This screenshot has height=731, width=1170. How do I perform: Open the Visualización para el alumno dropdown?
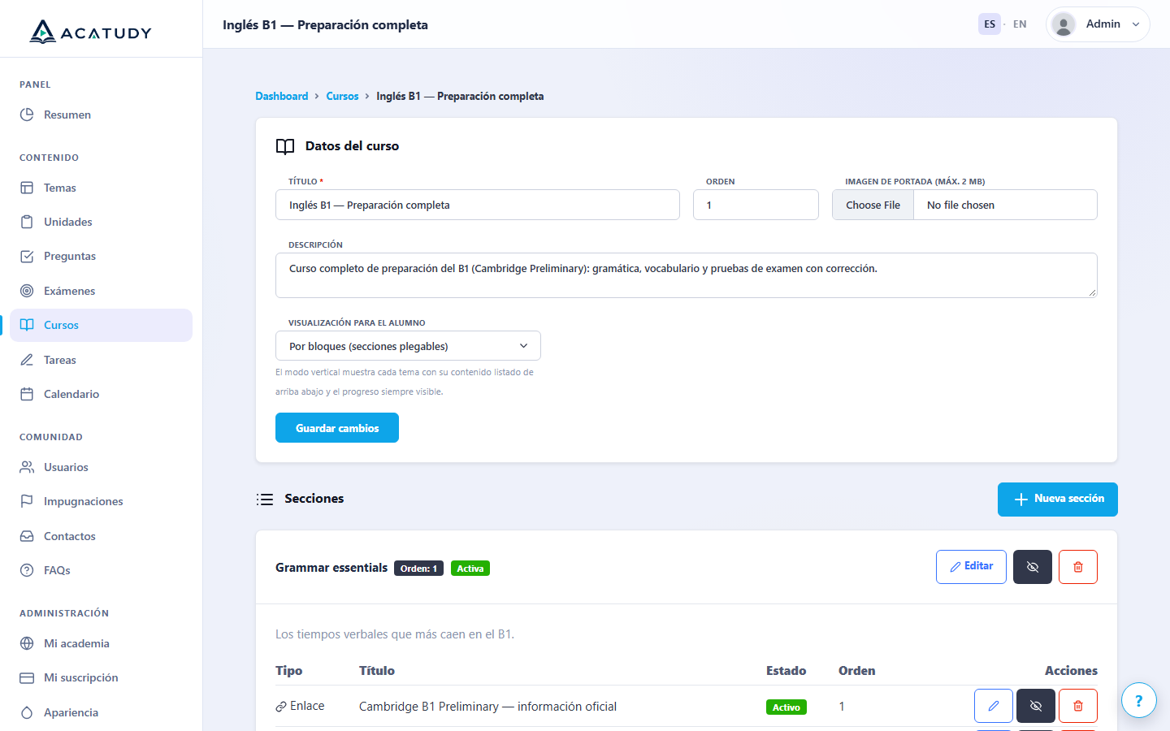[x=408, y=346]
